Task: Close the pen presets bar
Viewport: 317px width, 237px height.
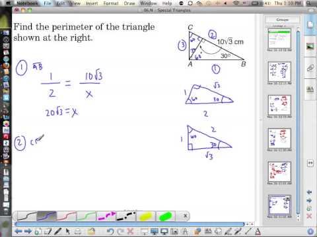Action: pyautogui.click(x=186, y=216)
